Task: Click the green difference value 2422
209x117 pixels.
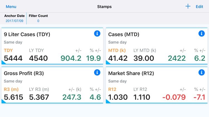Action: [x=177, y=58]
